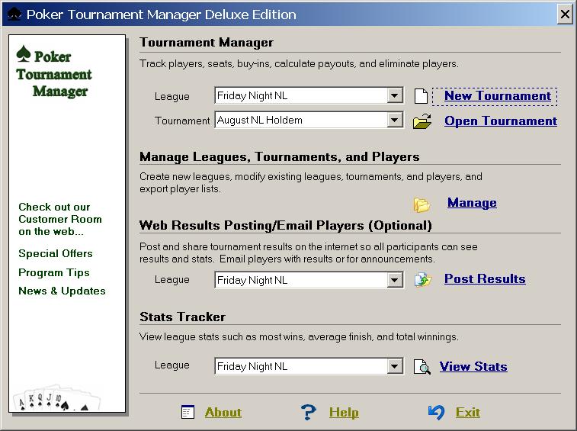Start a New Tournament
Screen dimensions: 577x431
pos(498,96)
